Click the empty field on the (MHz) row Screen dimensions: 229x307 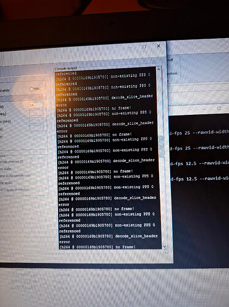[x=36, y=120]
